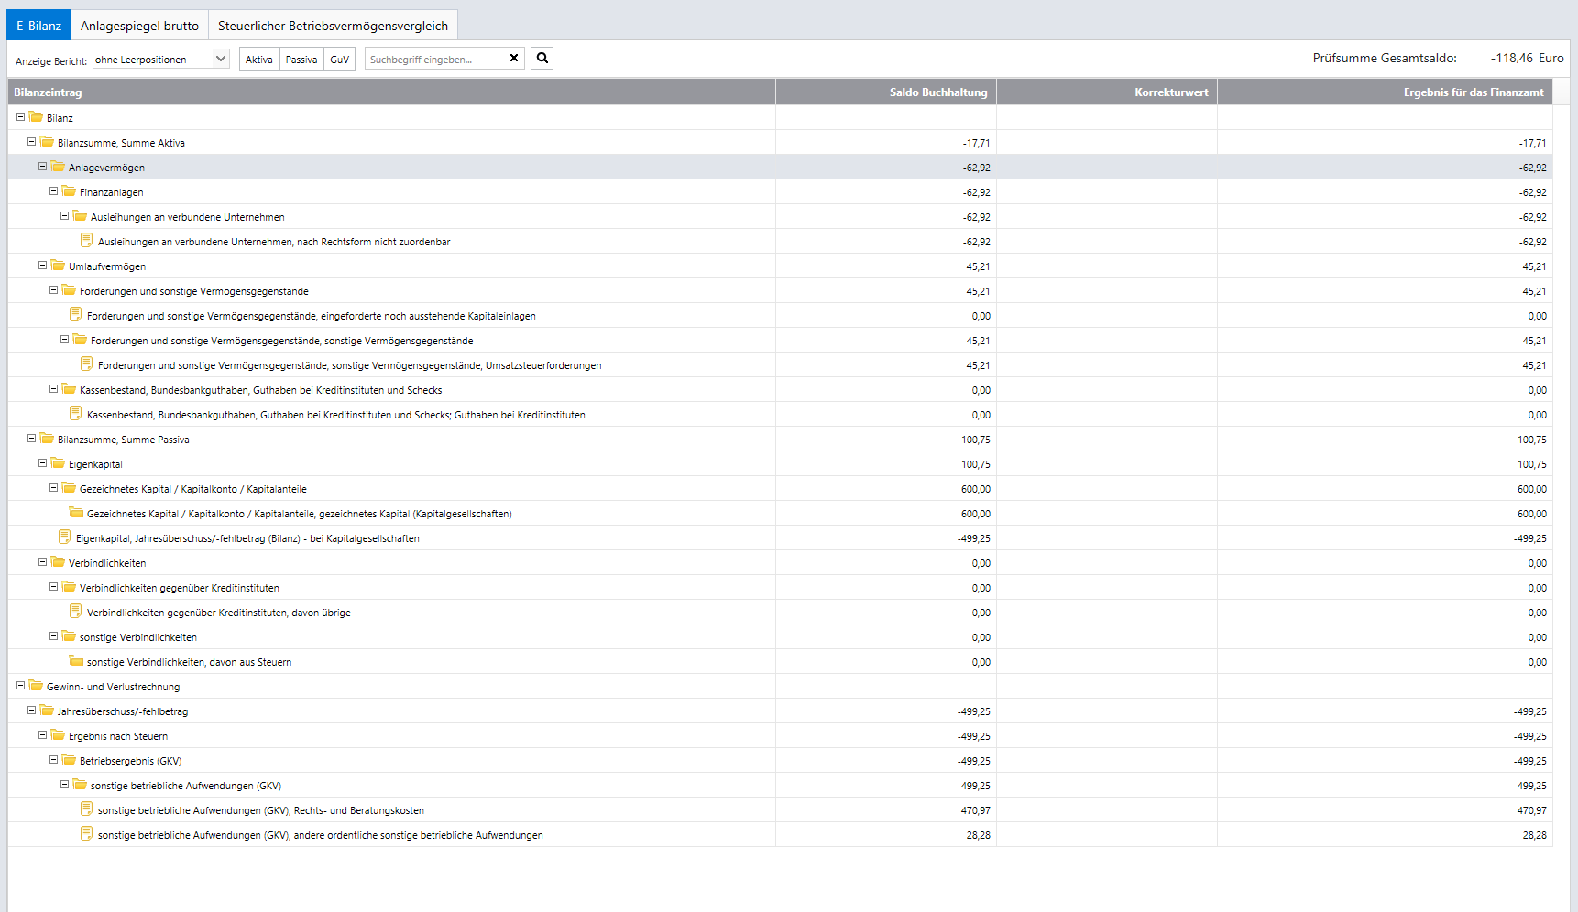Switch to Anlagespiegel brutto tab

coord(139,26)
